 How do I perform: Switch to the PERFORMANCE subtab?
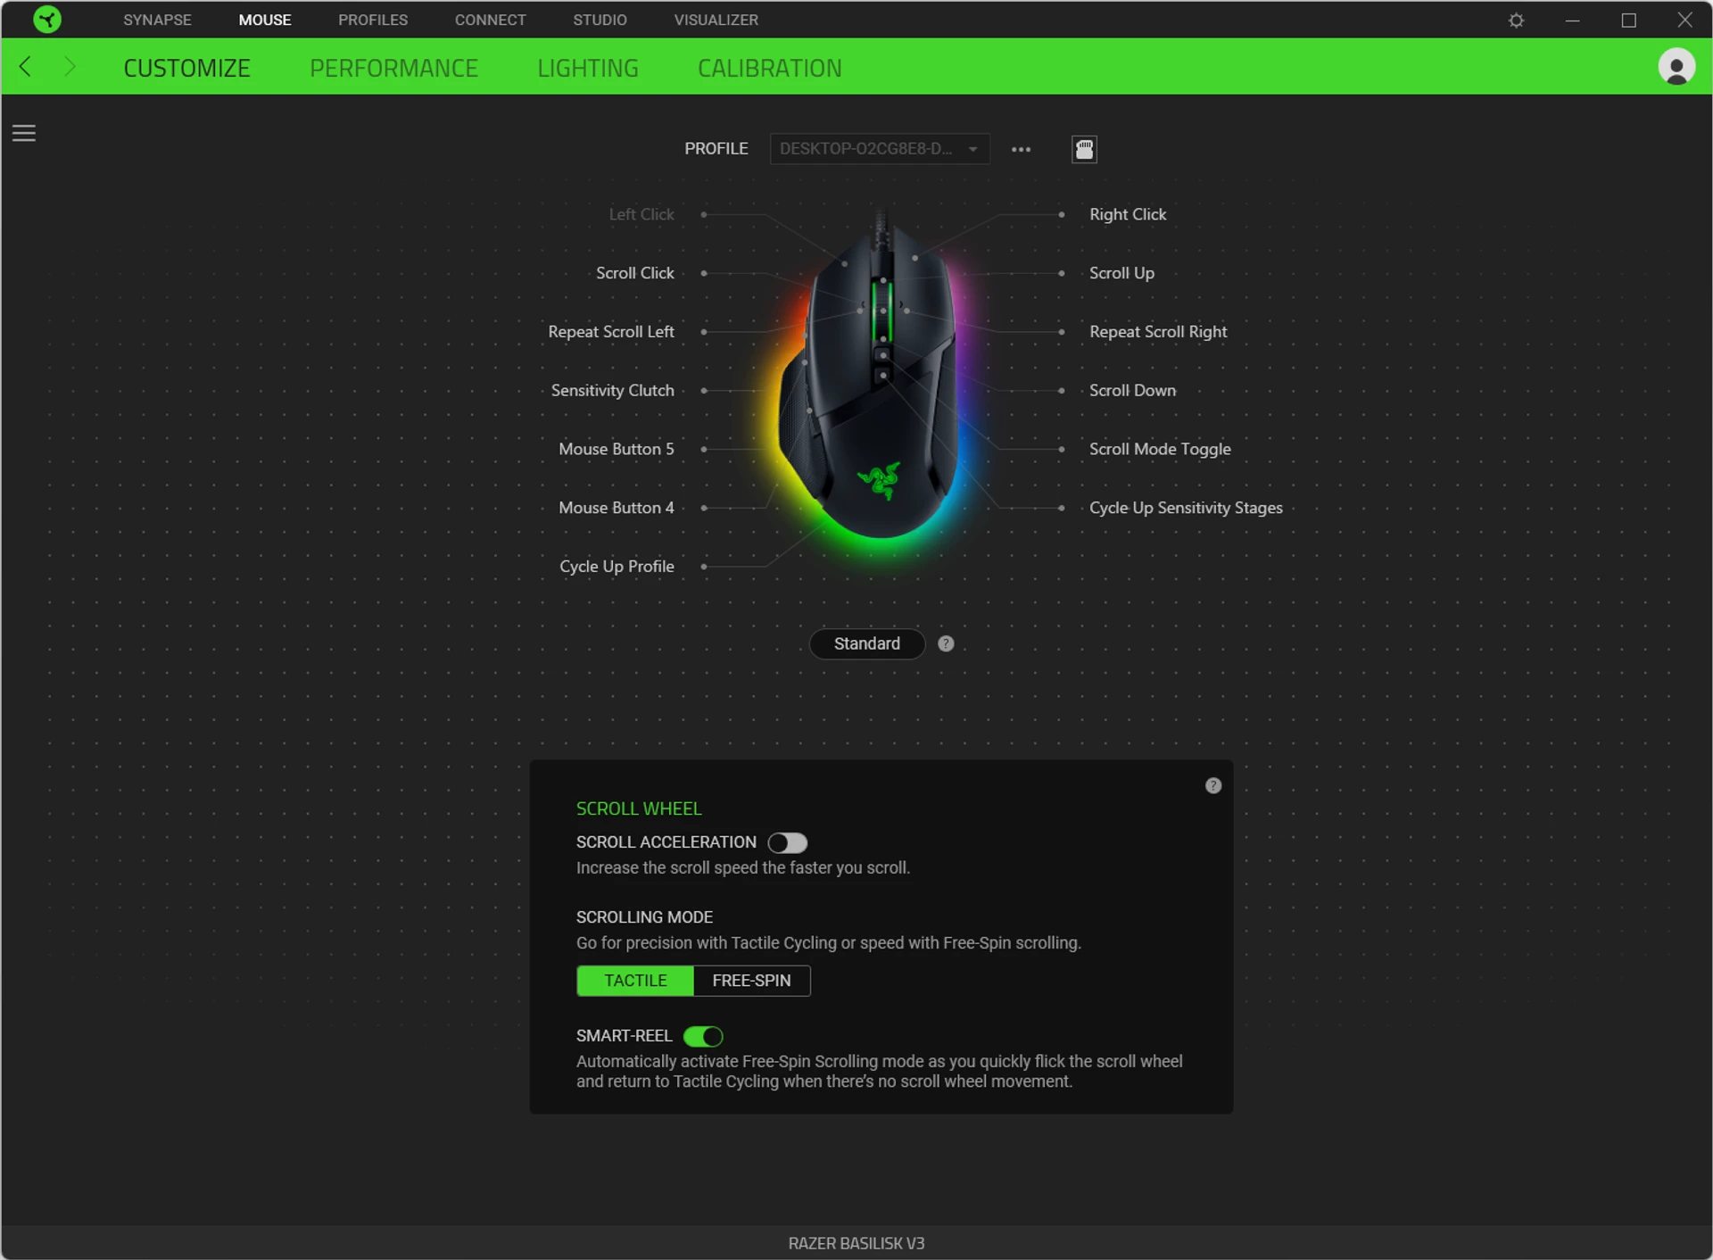(393, 68)
